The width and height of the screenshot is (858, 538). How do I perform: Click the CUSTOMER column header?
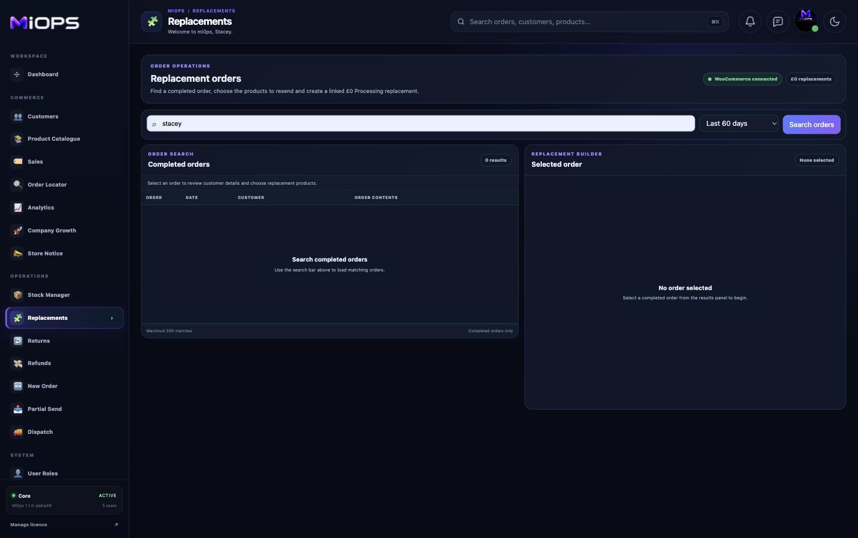[x=251, y=198]
